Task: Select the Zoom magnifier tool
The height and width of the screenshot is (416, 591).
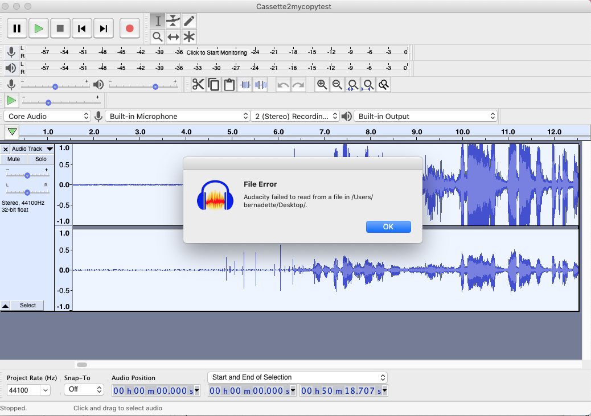Action: (x=158, y=37)
